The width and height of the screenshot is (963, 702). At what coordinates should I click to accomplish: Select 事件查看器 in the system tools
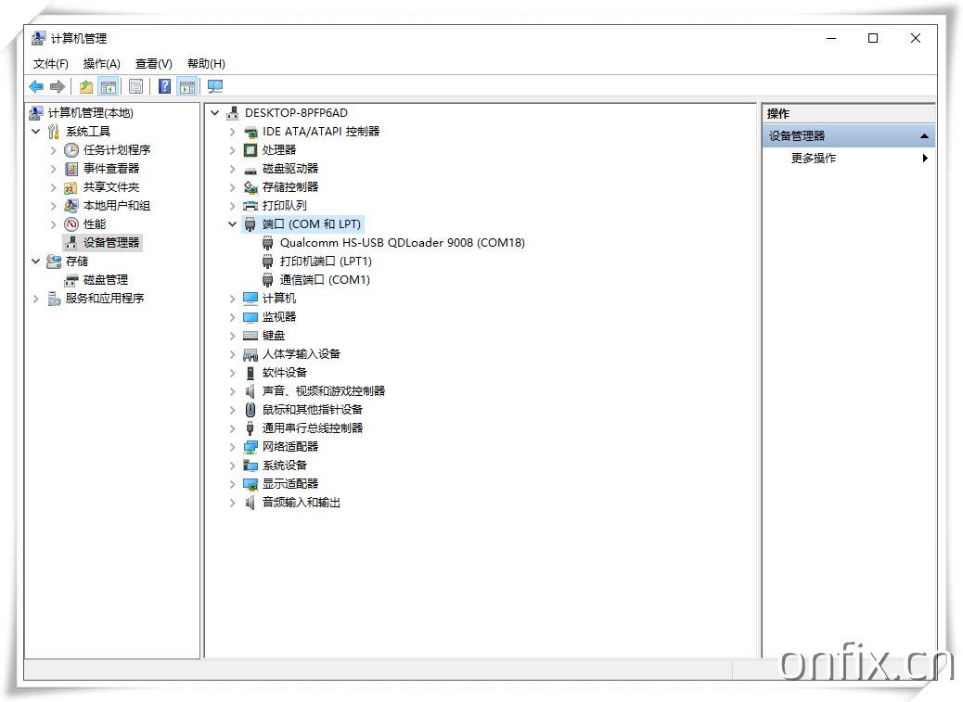[x=110, y=169]
